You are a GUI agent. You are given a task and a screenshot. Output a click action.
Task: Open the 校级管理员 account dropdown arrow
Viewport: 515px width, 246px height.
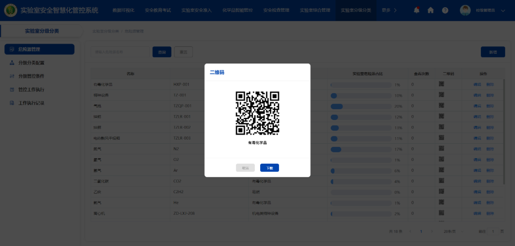[x=503, y=10]
